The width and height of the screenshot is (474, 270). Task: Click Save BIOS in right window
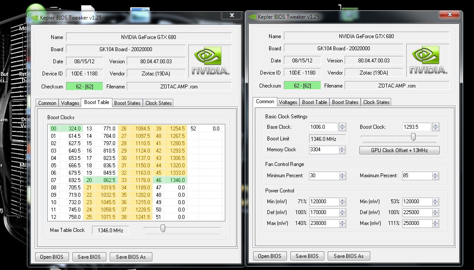(307, 256)
